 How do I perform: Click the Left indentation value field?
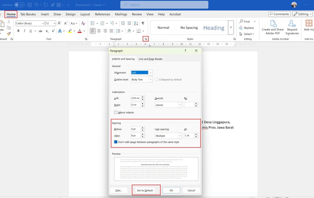(136, 98)
